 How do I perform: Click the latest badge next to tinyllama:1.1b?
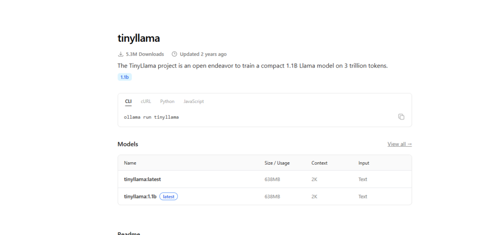point(168,197)
